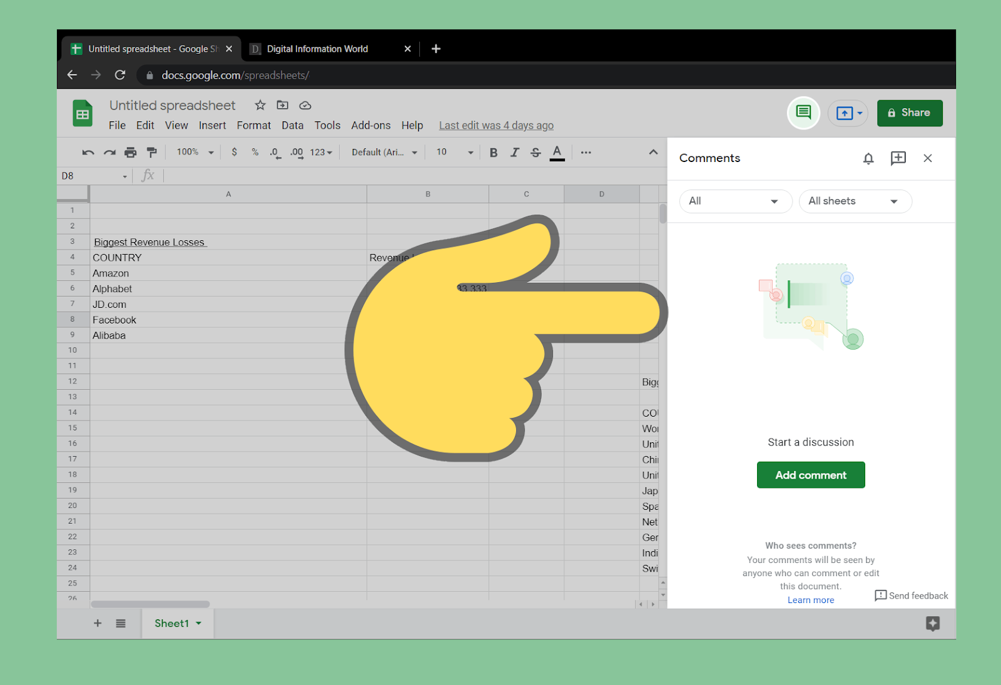Click the Paint format tool
The height and width of the screenshot is (685, 1001).
pyautogui.click(x=151, y=152)
